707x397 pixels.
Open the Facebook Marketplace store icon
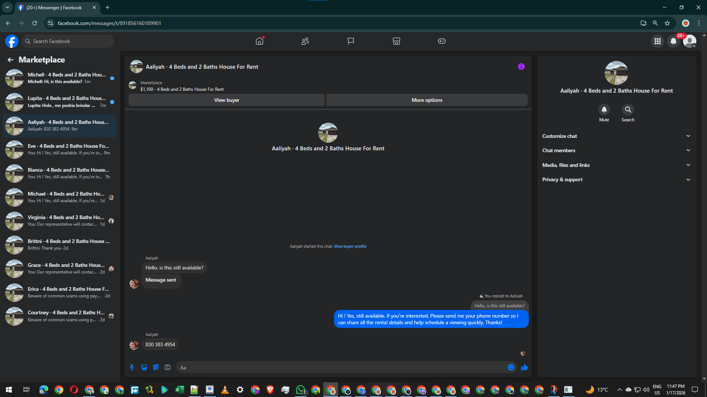tap(396, 41)
